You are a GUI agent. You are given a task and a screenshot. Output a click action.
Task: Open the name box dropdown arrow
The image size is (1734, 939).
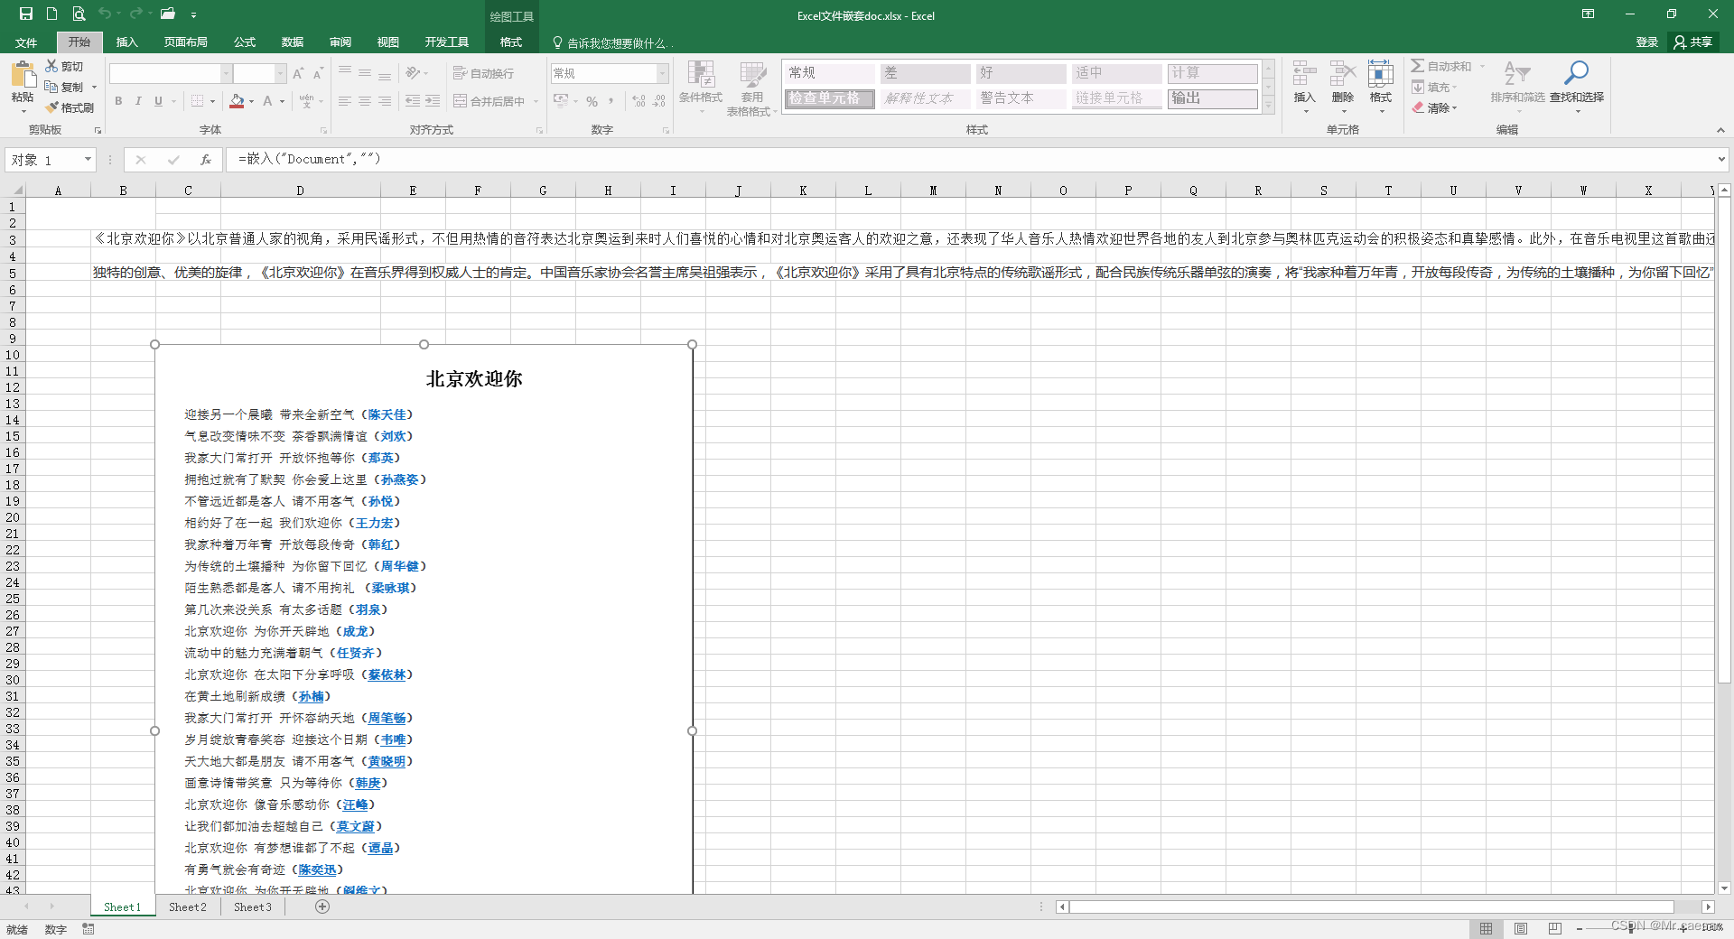pos(88,160)
